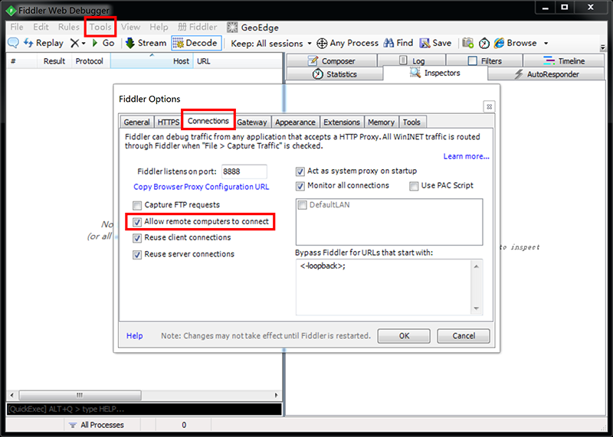Click the Any Process target icon
613x437 pixels.
(322, 44)
